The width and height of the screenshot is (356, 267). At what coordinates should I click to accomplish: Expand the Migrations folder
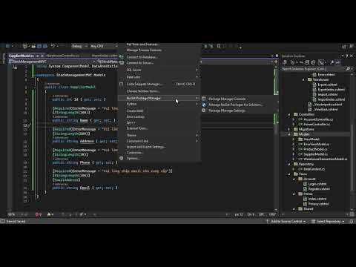point(289,129)
